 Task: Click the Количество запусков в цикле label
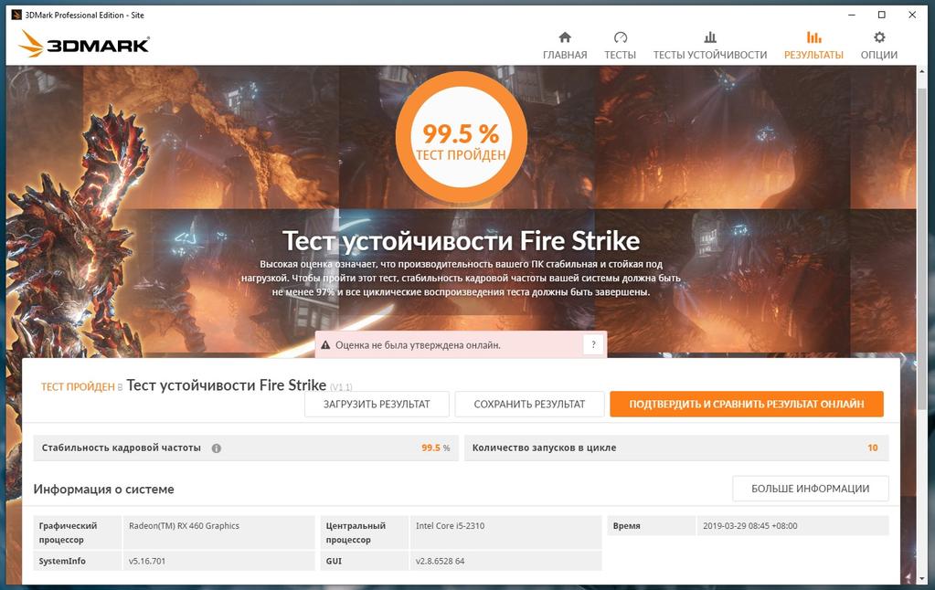tap(545, 448)
